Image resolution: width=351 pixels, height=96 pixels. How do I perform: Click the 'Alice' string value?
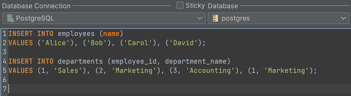(x=56, y=43)
